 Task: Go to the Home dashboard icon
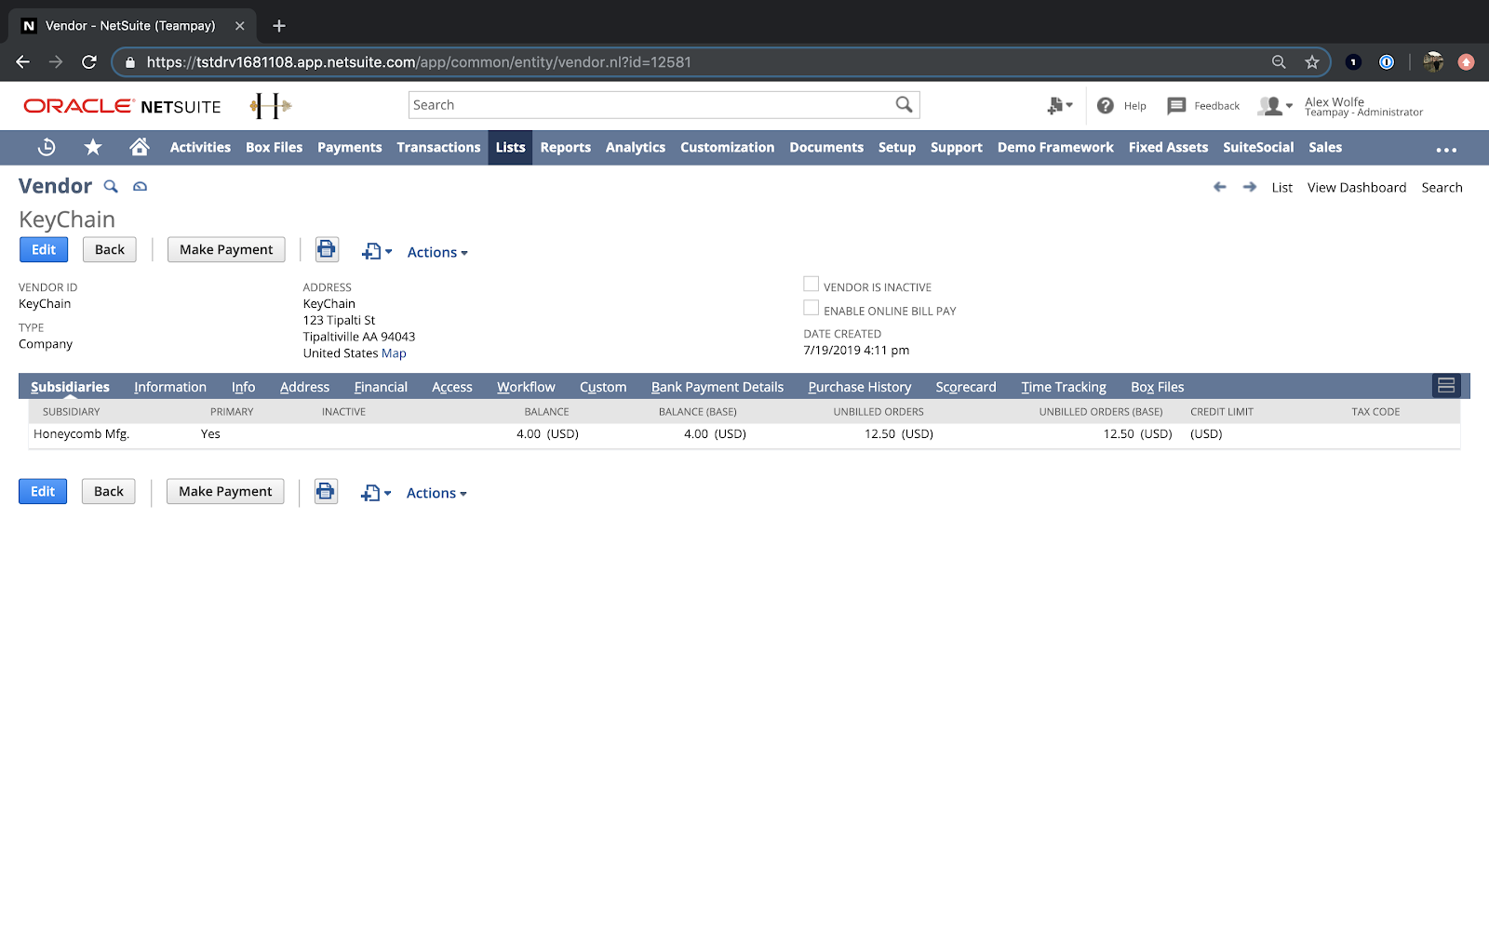pos(140,147)
